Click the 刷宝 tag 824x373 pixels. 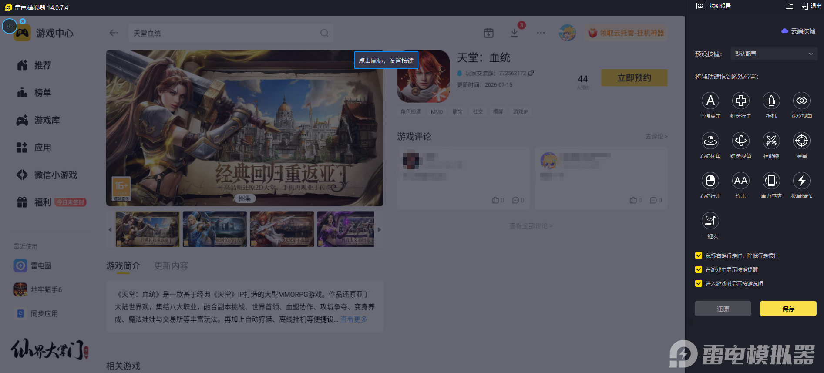458,112
